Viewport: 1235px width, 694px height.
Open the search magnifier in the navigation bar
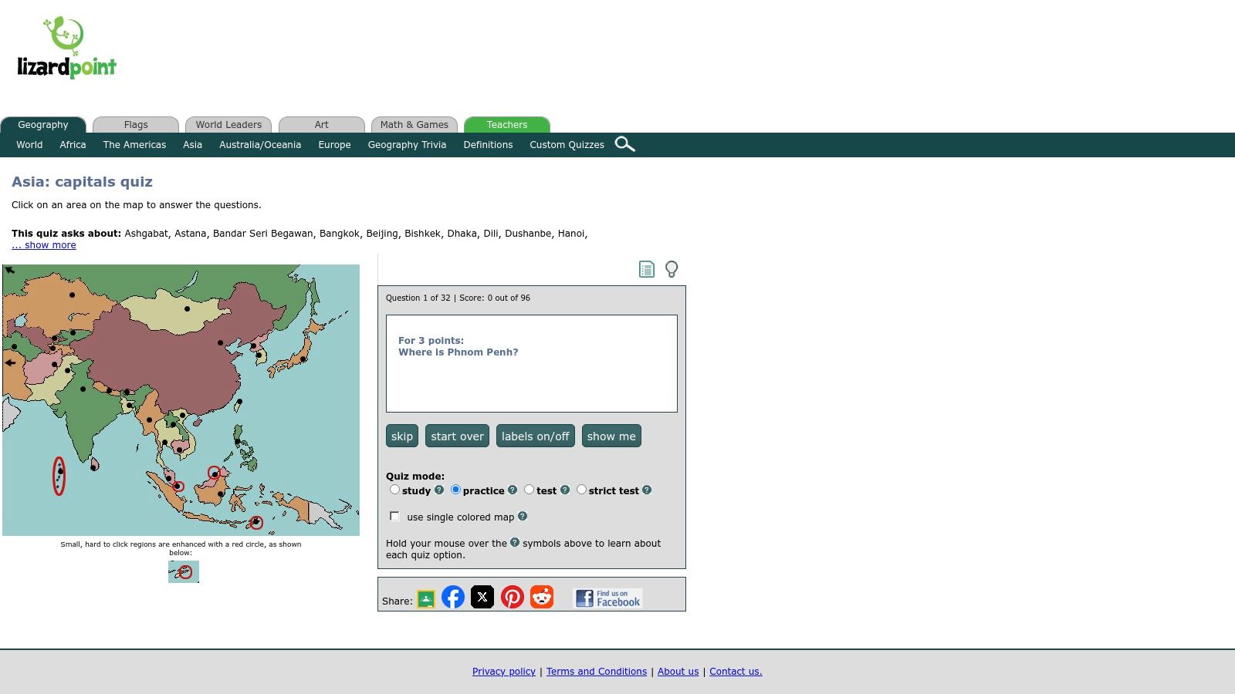pos(625,144)
